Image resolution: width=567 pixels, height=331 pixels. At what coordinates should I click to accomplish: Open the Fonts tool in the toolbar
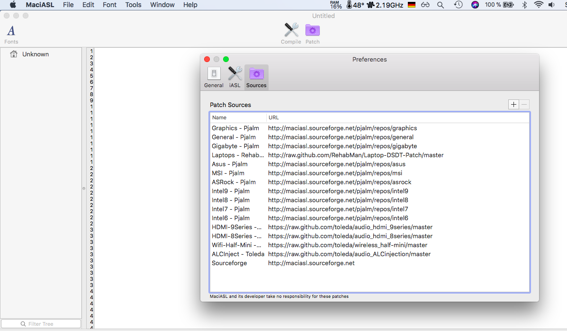click(x=11, y=34)
